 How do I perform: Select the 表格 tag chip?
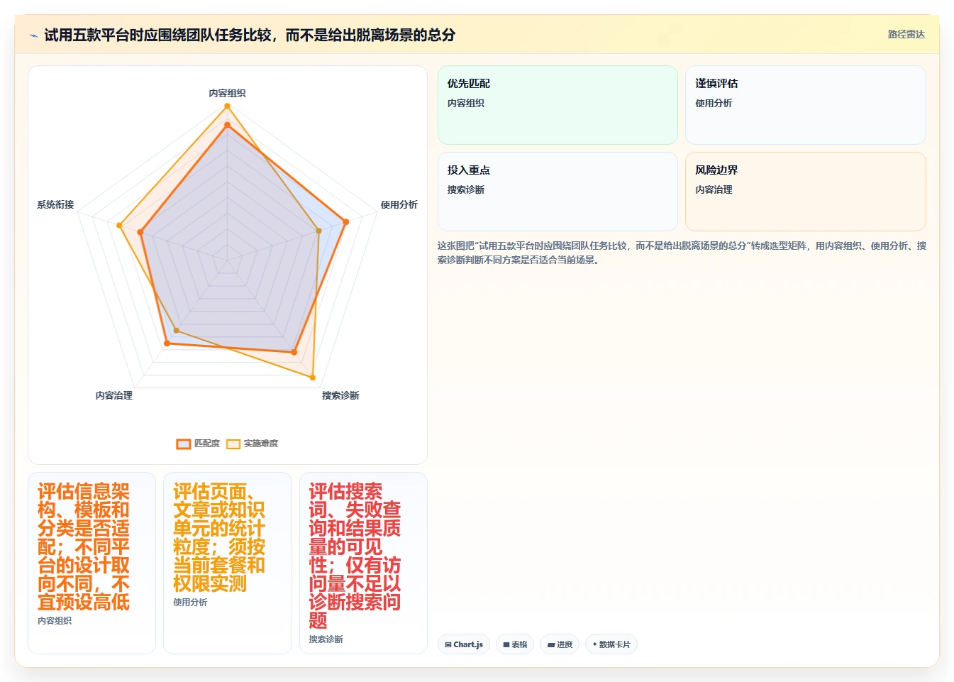[515, 644]
